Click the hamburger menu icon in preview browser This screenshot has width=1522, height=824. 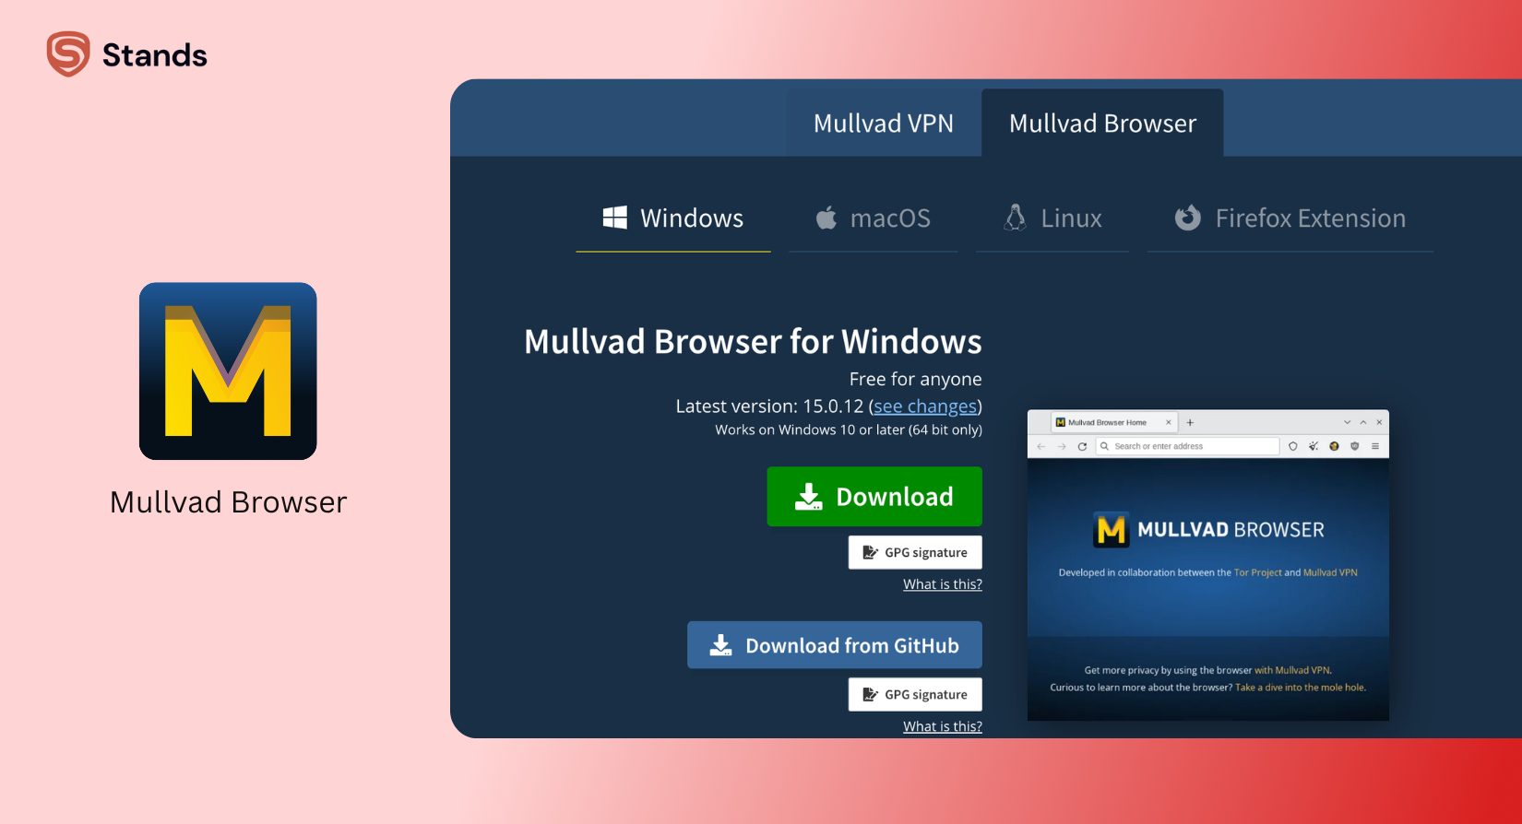pyautogui.click(x=1375, y=446)
